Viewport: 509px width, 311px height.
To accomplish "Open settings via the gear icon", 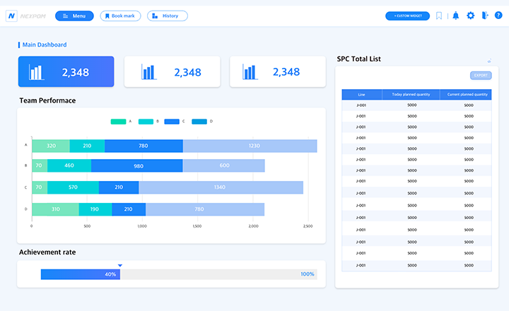I will point(470,16).
